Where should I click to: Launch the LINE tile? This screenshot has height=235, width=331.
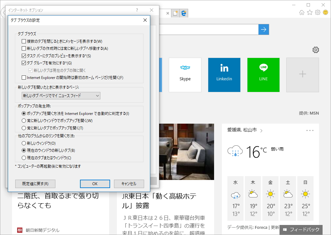click(263, 74)
